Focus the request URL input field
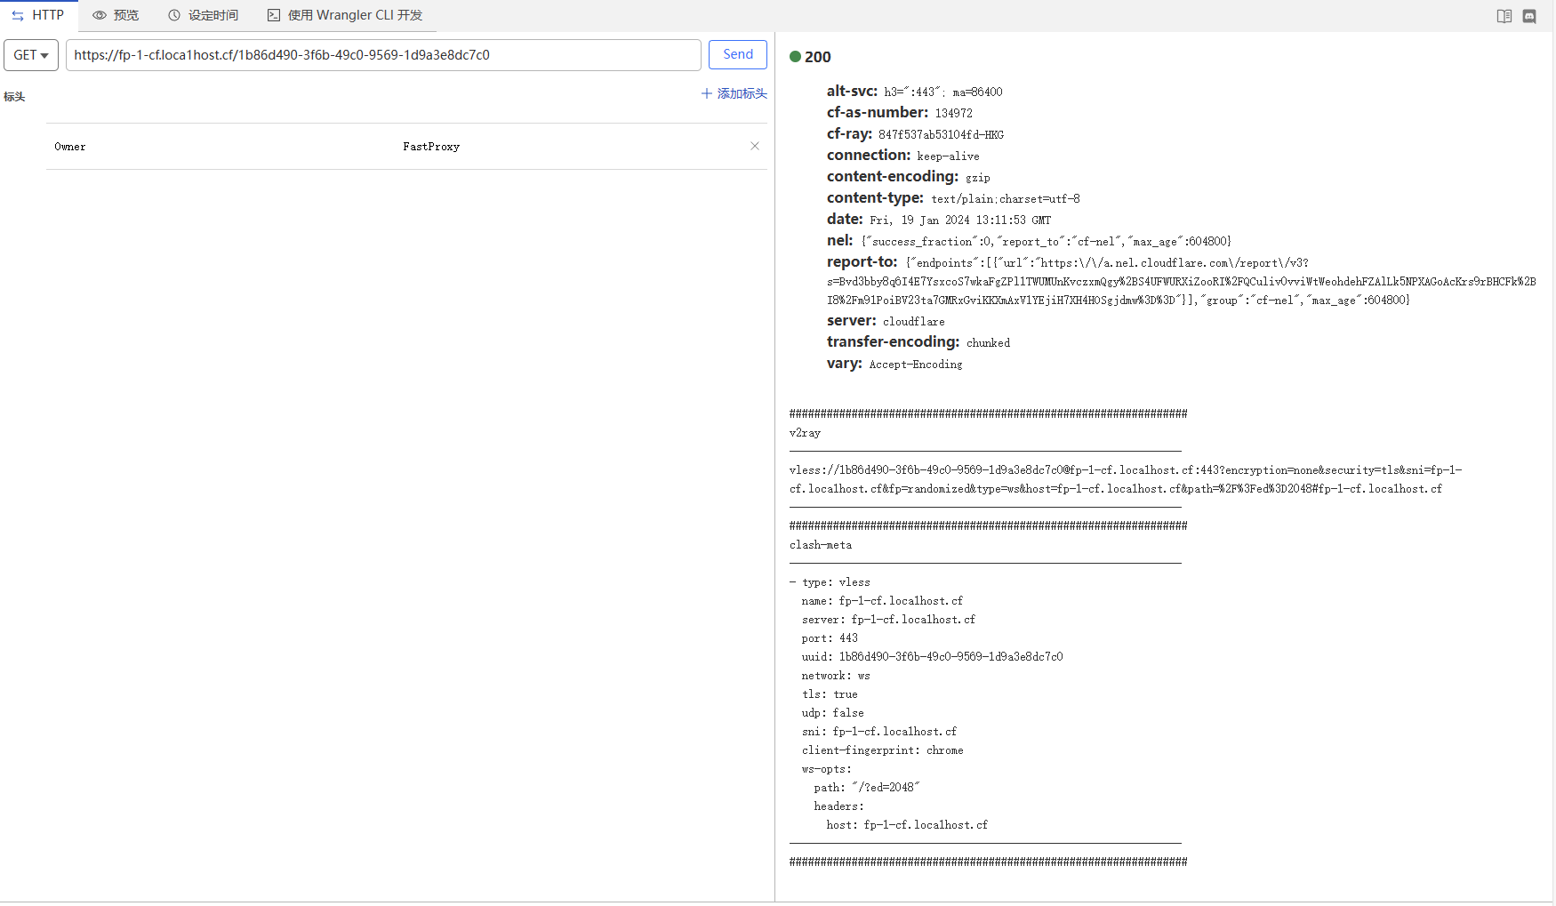The image size is (1556, 906). click(x=382, y=55)
